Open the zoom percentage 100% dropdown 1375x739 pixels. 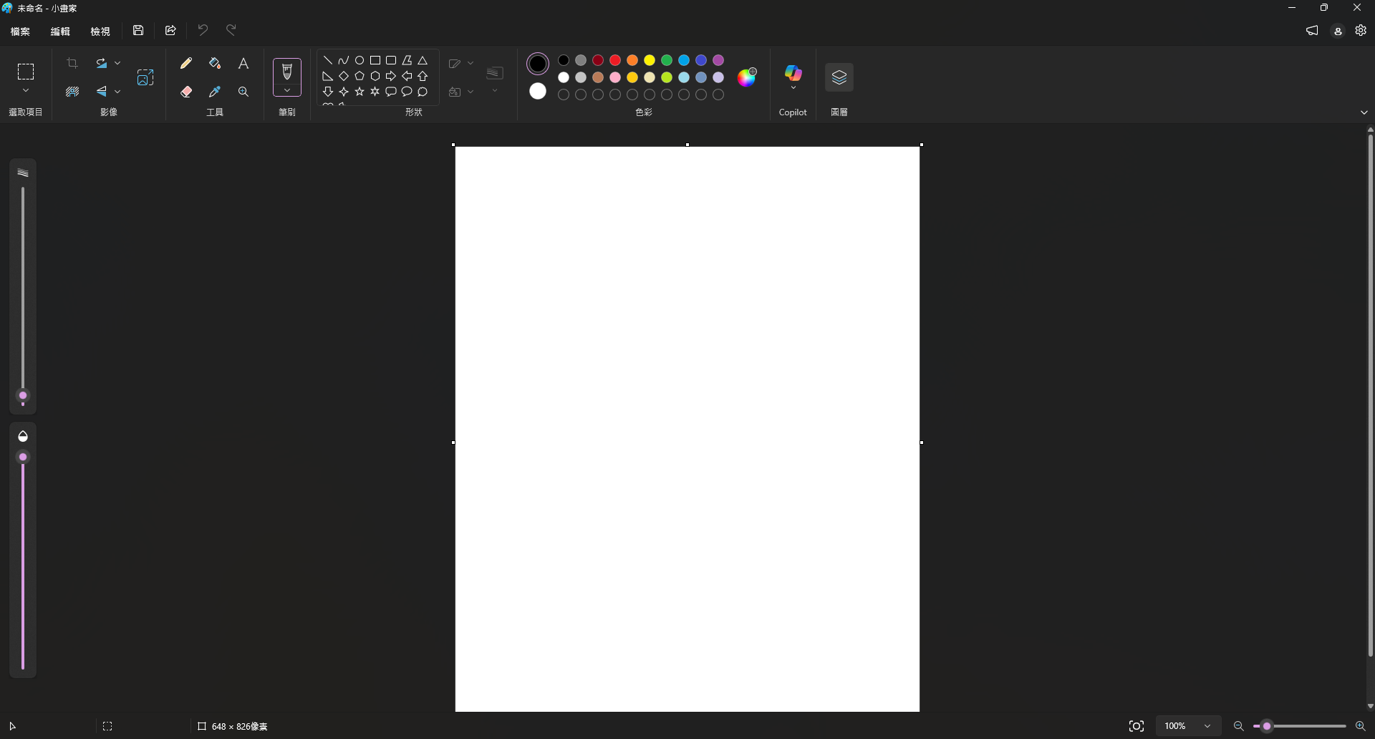pyautogui.click(x=1189, y=726)
